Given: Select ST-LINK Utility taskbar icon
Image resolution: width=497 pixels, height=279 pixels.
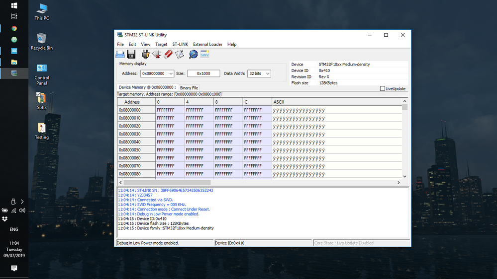Looking at the screenshot, I should (x=14, y=73).
